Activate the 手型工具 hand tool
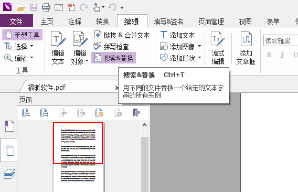The height and width of the screenshot is (192, 298). point(22,35)
